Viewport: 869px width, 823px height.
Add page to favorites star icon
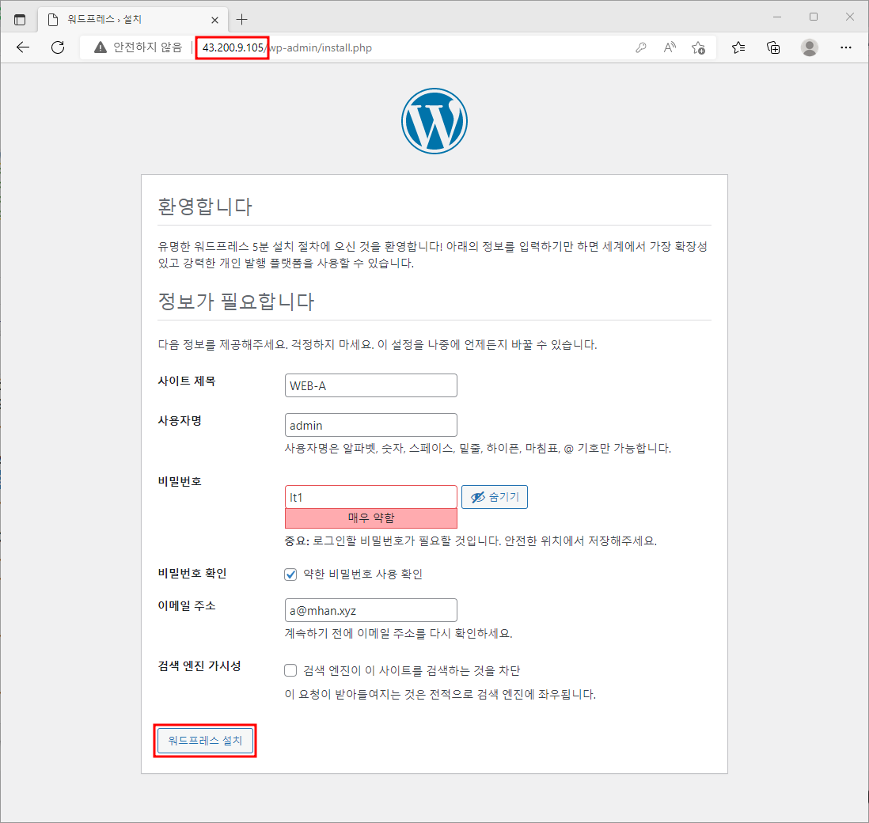pos(698,47)
